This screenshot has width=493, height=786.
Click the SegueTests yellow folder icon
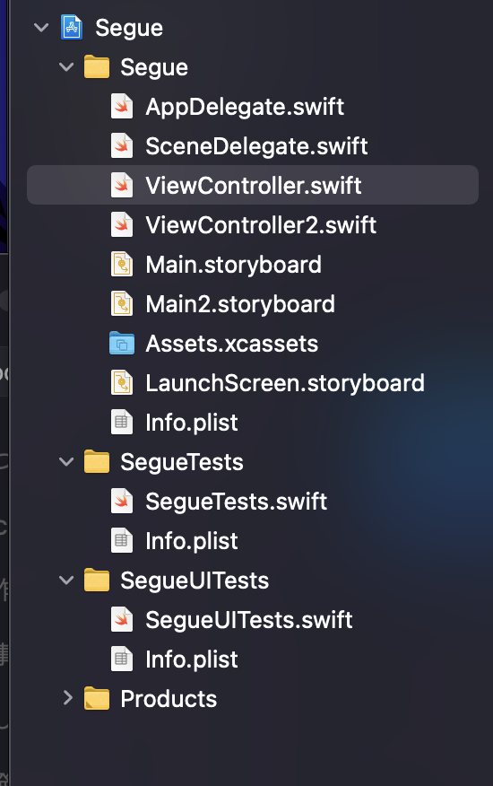(x=97, y=462)
